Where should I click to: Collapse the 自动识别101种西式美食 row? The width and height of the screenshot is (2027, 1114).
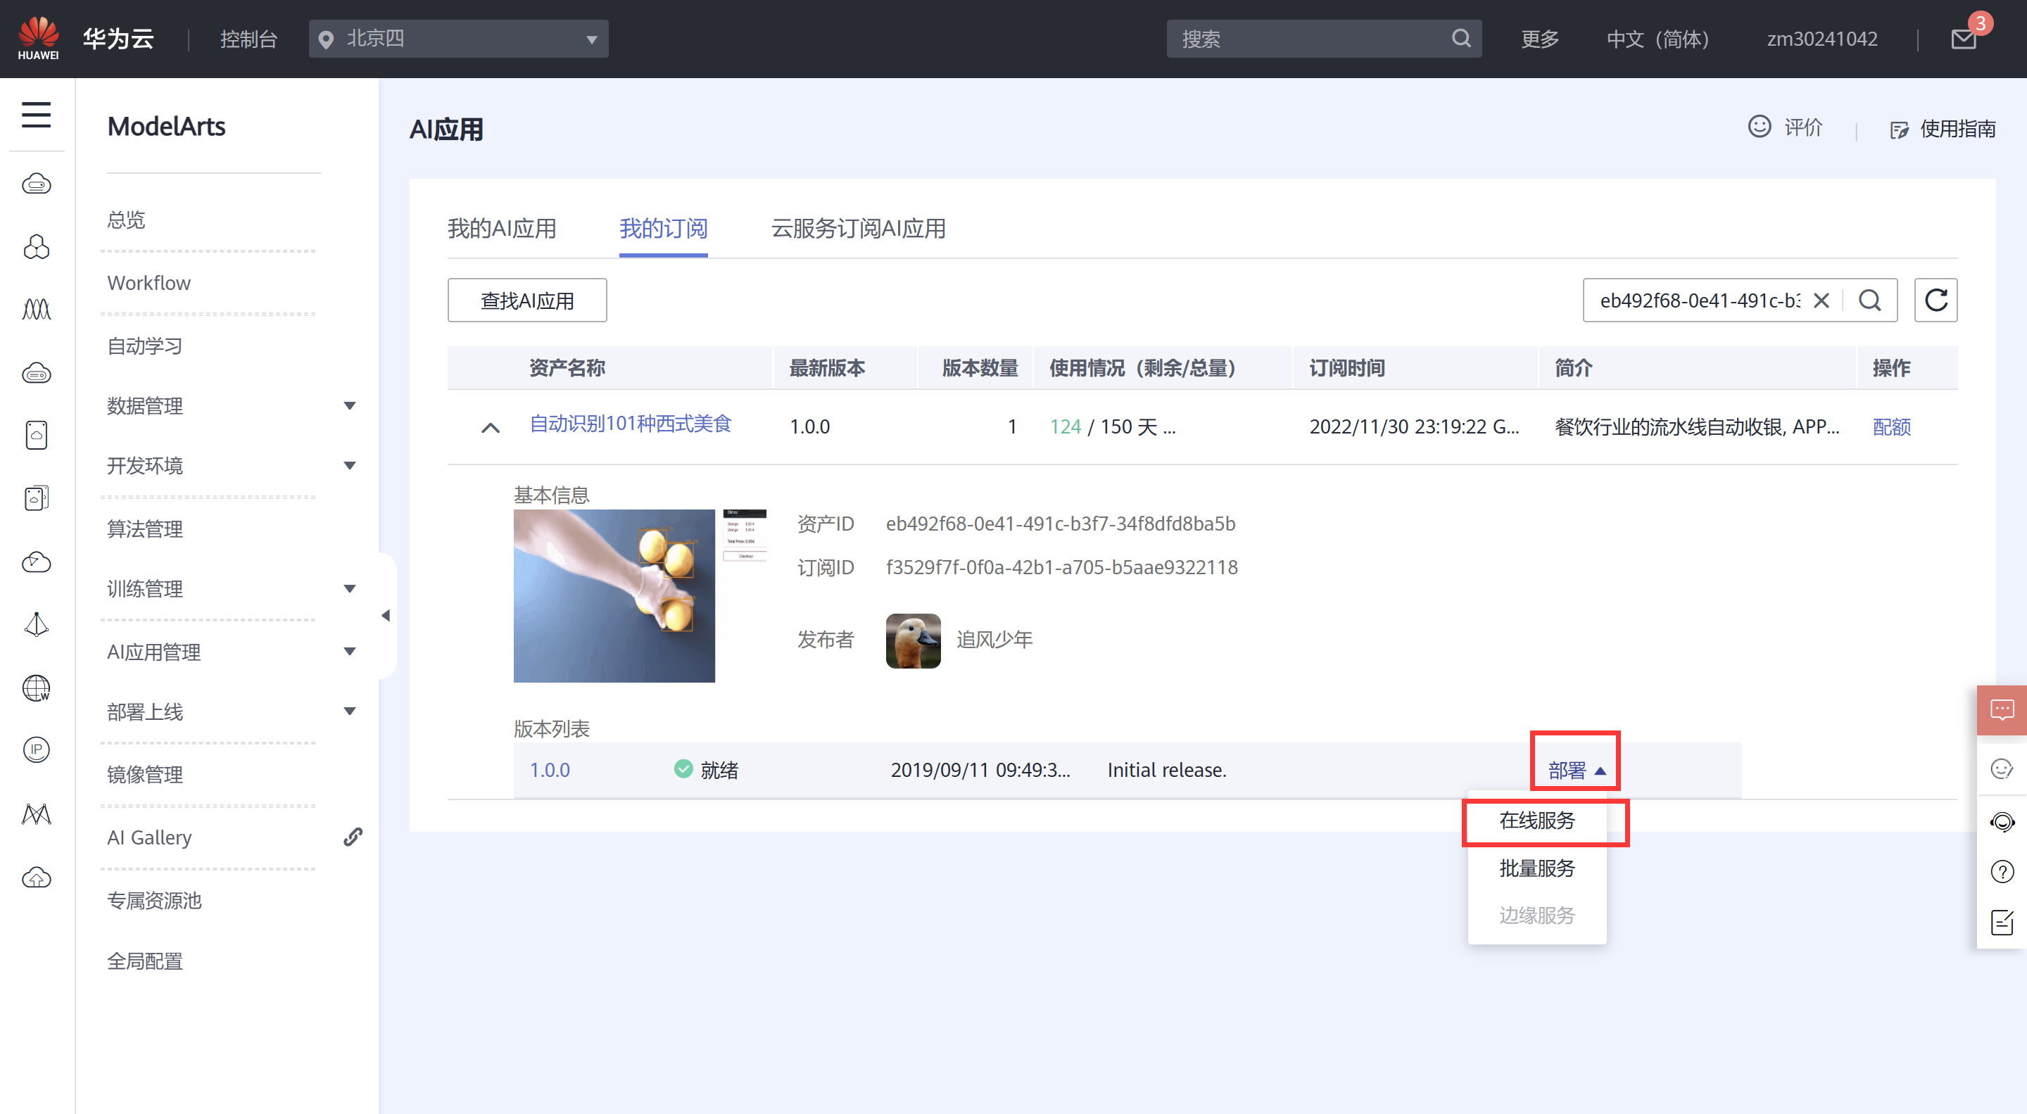coord(491,427)
